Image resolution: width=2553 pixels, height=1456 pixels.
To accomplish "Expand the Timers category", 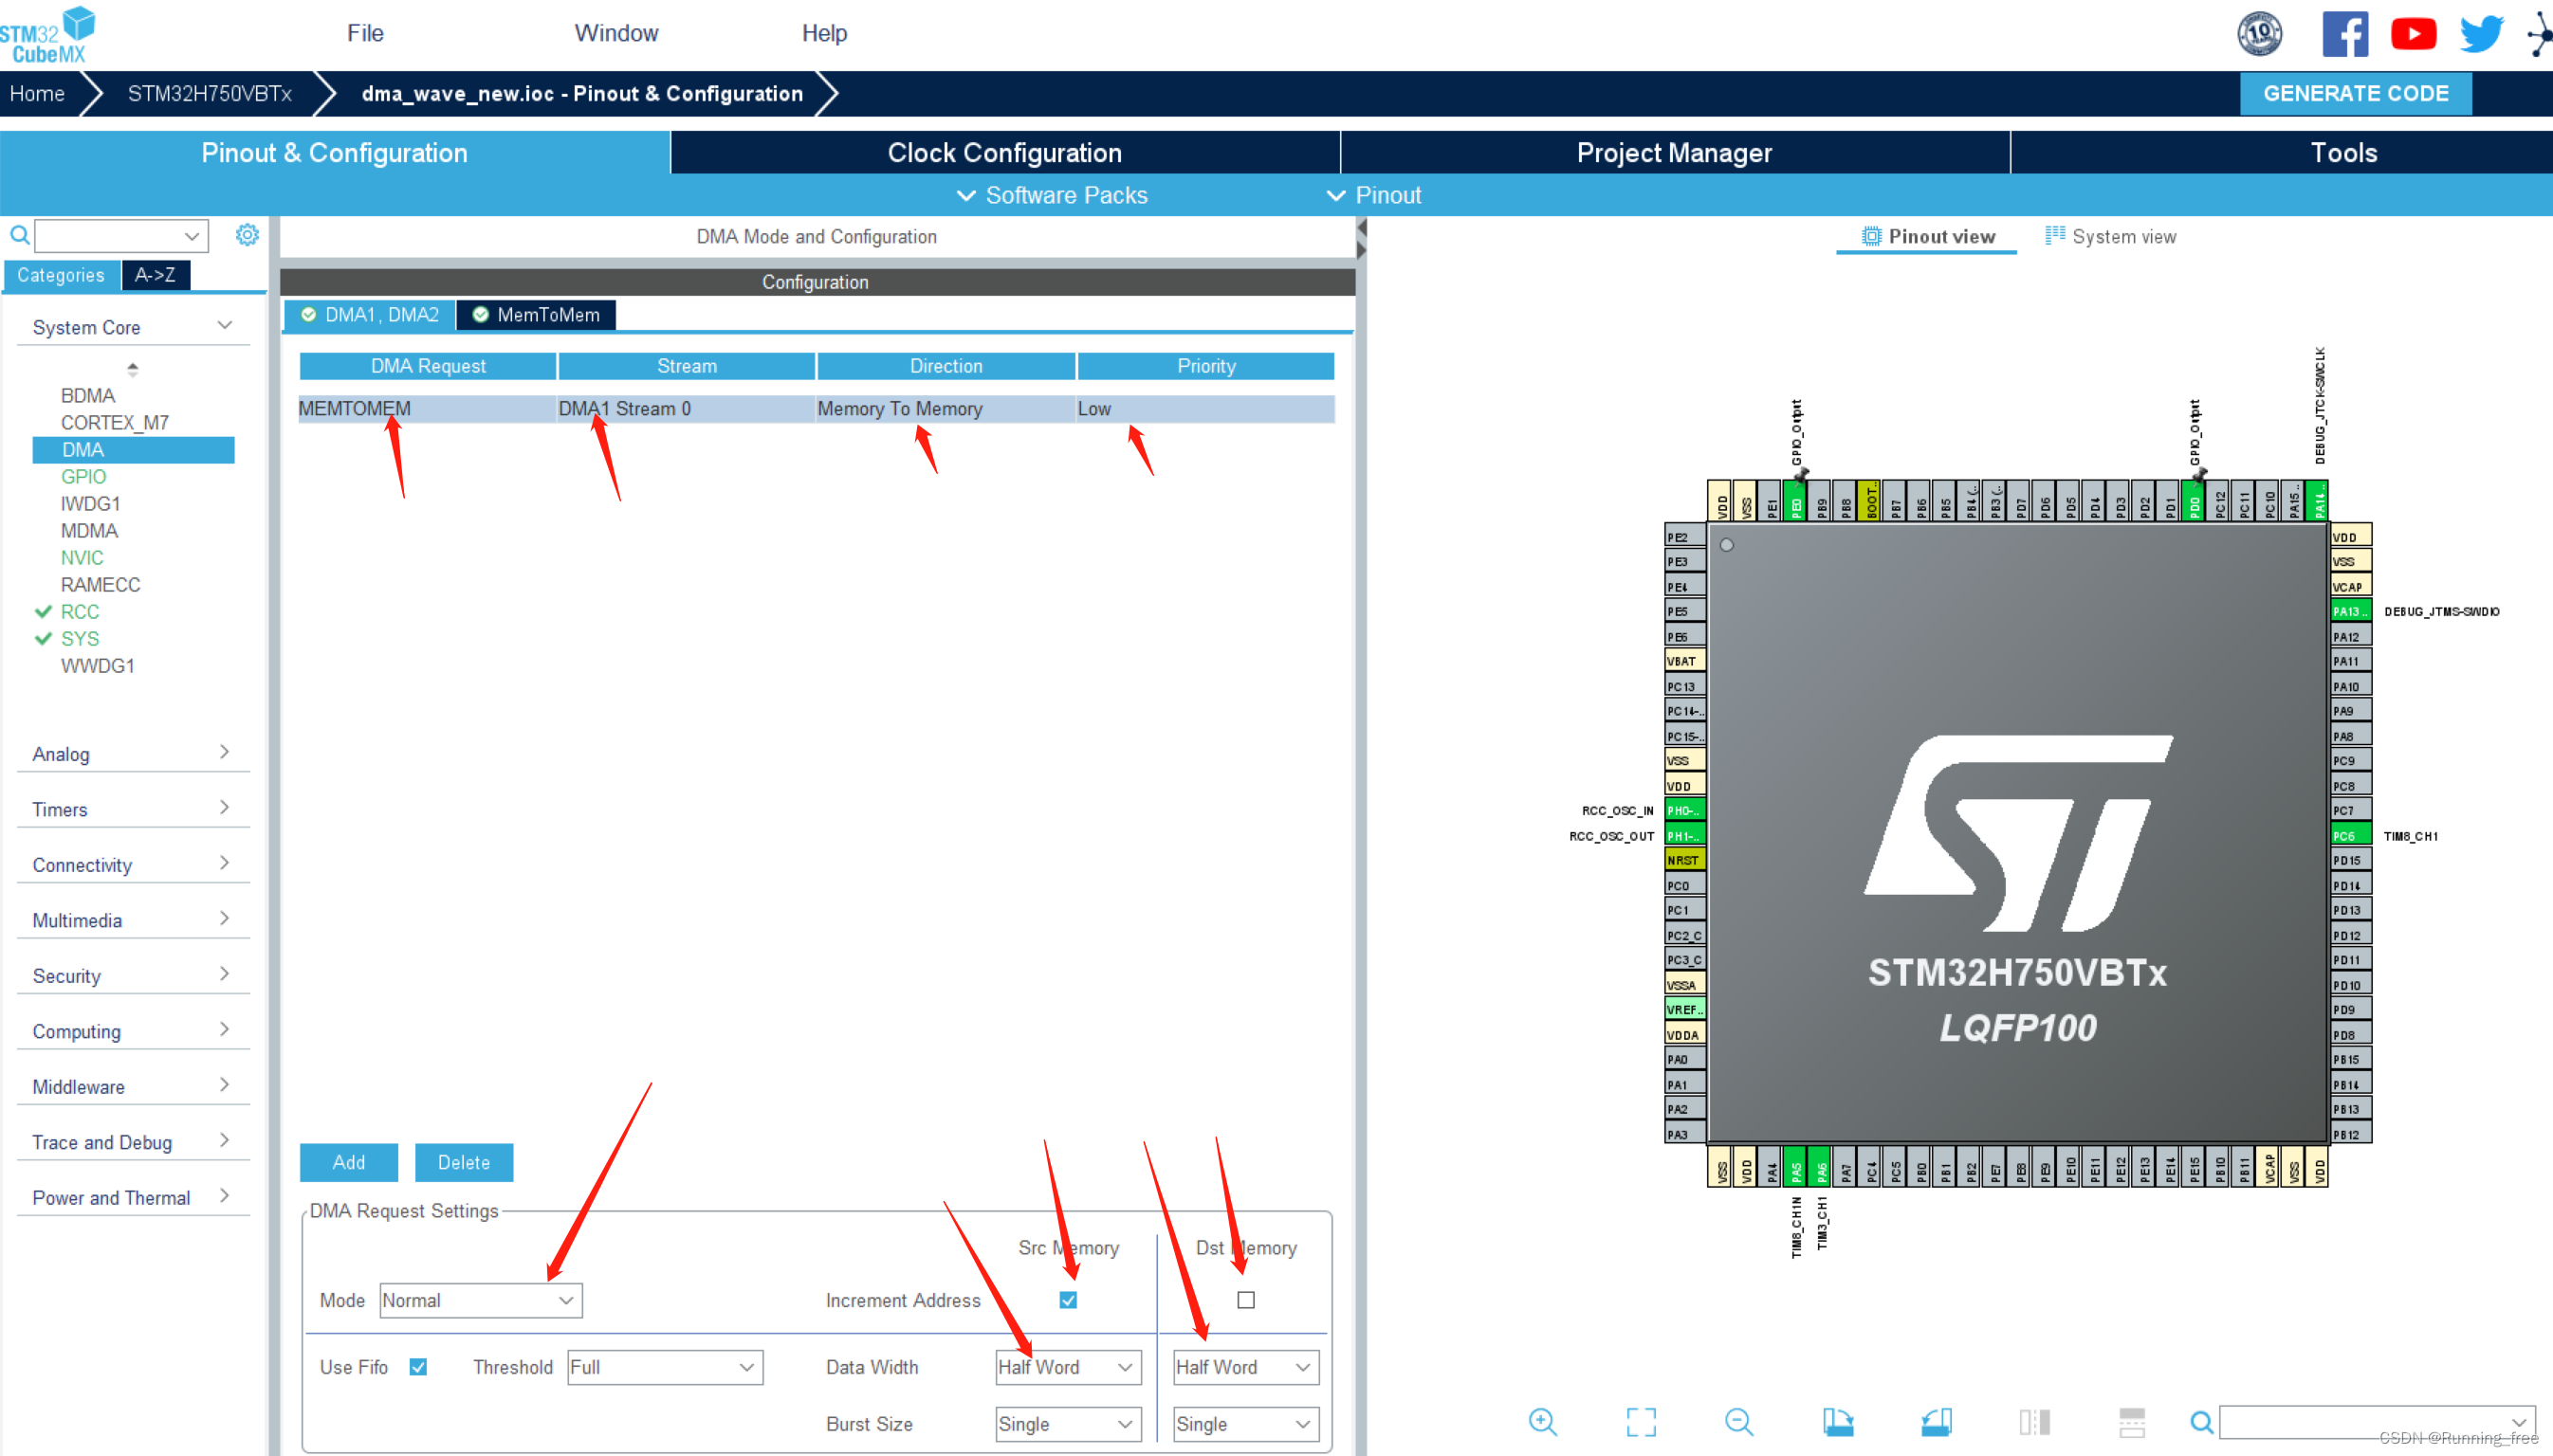I will pos(132,809).
